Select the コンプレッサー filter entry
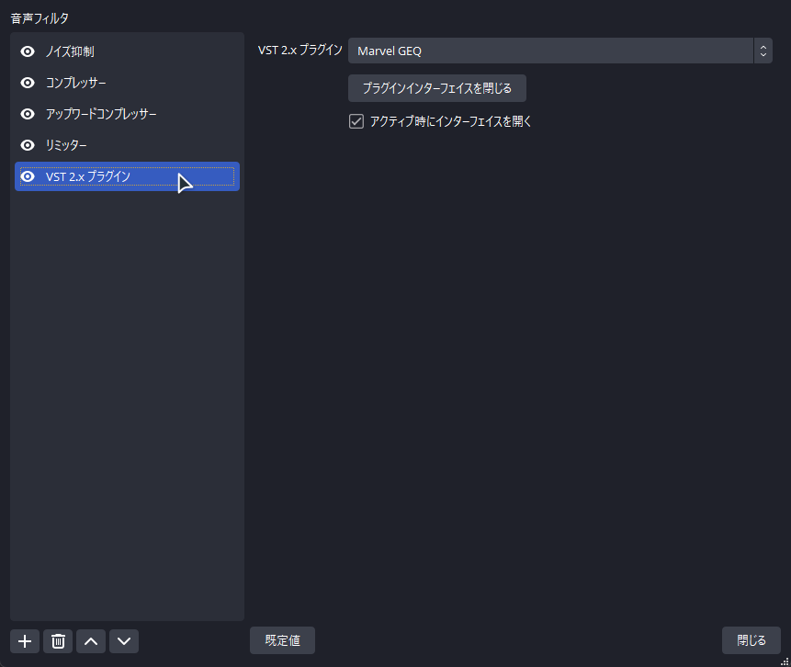The height and width of the screenshot is (667, 791). pyautogui.click(x=127, y=83)
